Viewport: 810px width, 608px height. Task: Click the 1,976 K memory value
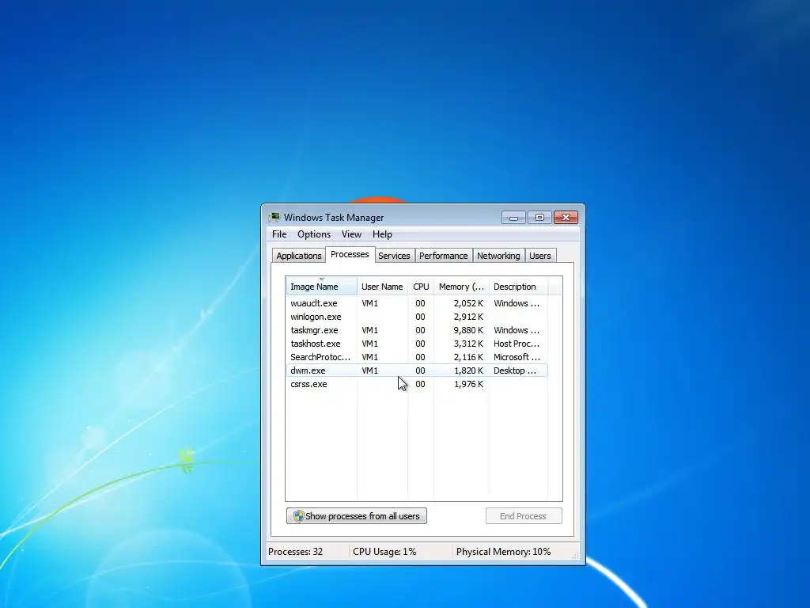468,384
